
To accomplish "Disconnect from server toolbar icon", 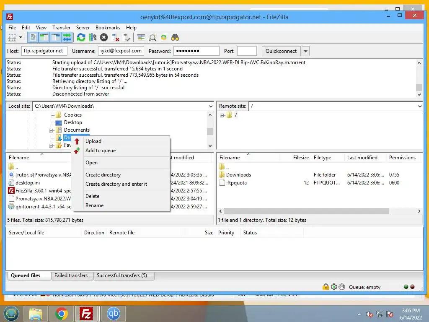I will pos(116,37).
